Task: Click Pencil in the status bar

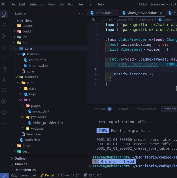Action: [47, 175]
